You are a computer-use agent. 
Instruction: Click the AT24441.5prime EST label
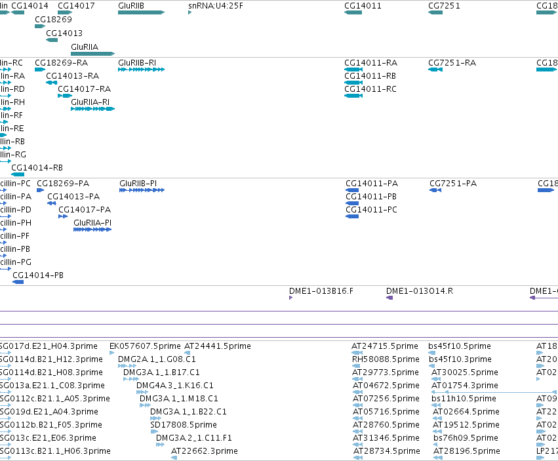click(218, 346)
